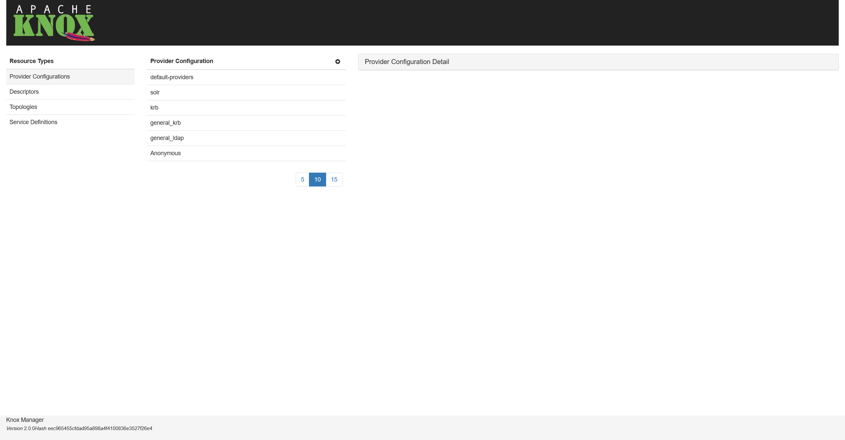Select the krb provider configuration
Screen dimensions: 845x440
[x=246, y=108]
